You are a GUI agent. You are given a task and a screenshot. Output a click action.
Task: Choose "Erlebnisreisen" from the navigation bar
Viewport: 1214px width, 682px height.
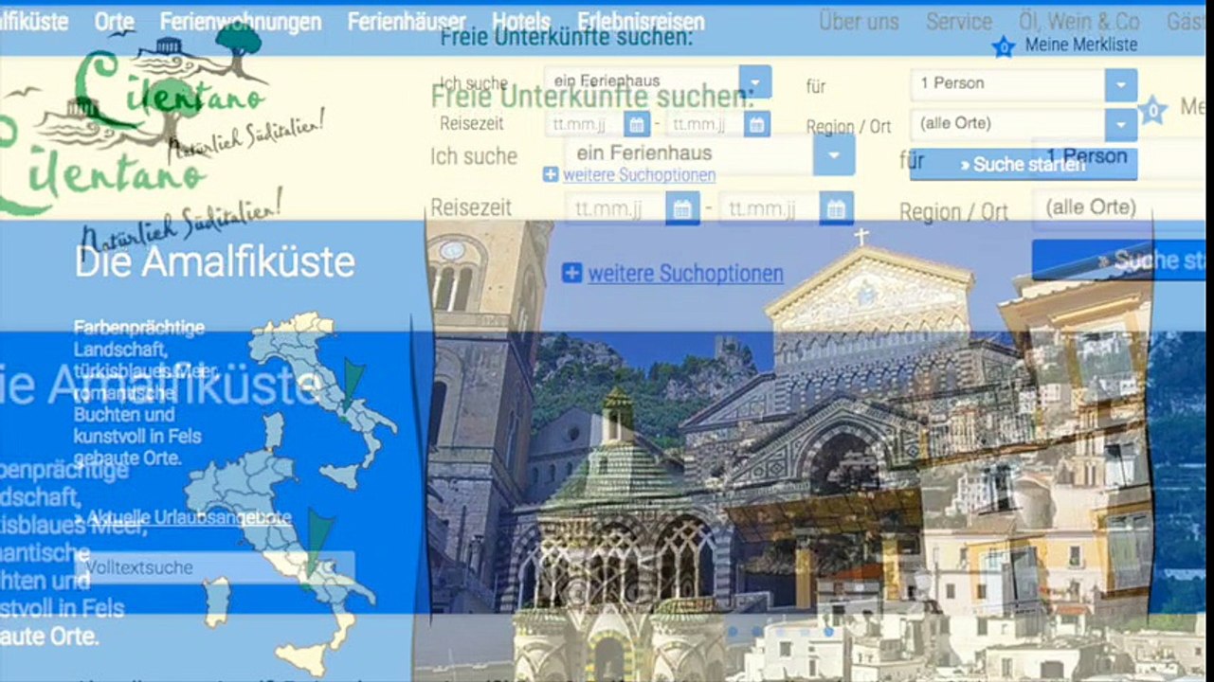click(x=641, y=22)
